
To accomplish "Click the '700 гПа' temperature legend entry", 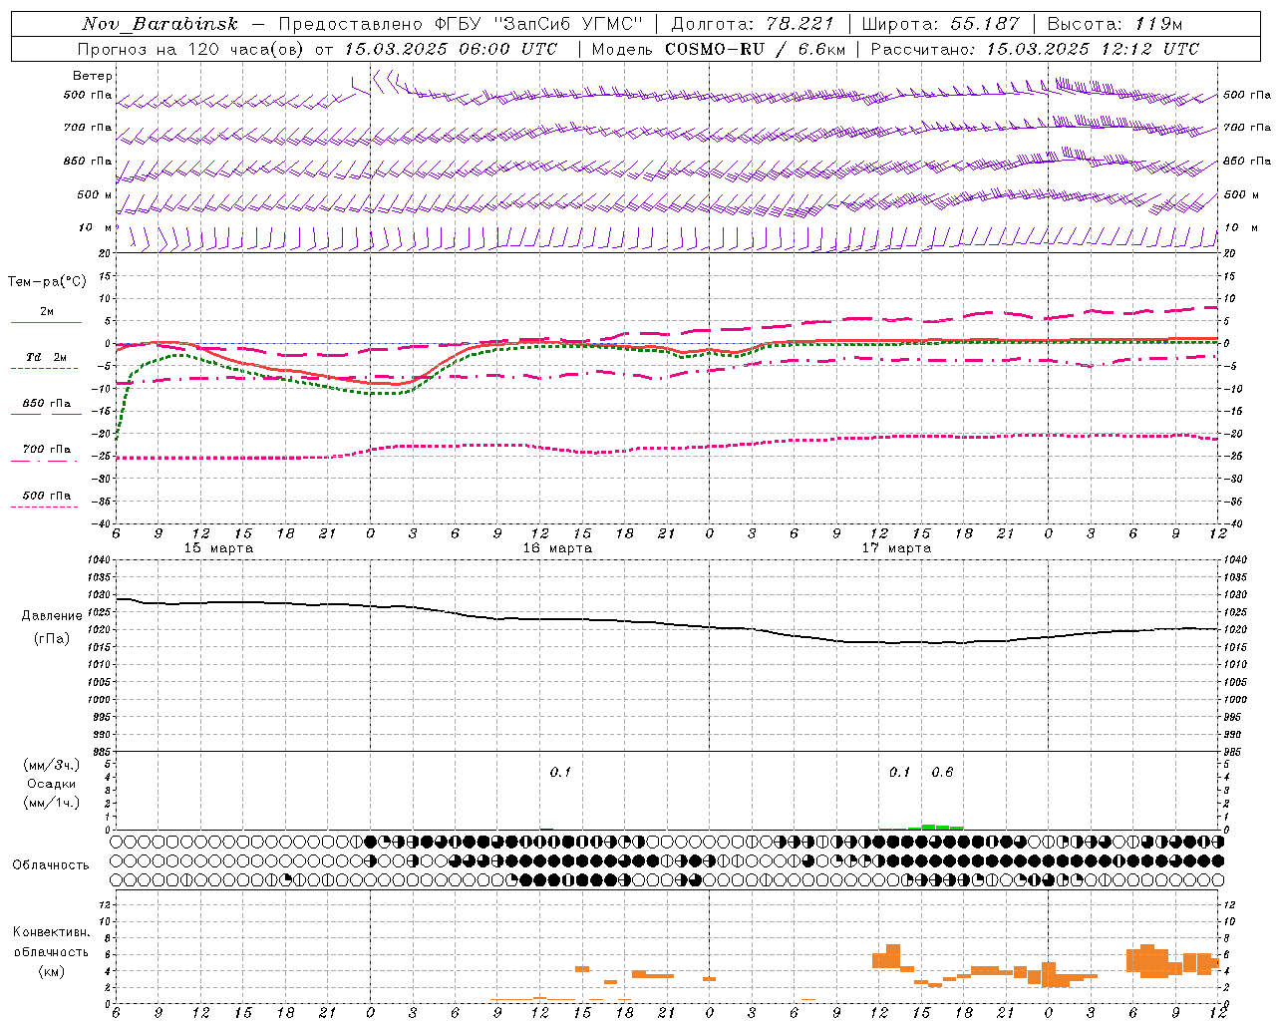I will 47,450.
